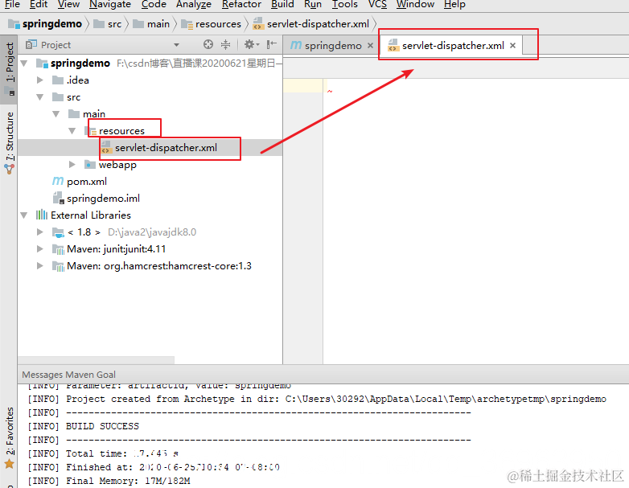Expand Maven hamcrest-core:1.3 node
This screenshot has width=629, height=488.
(x=39, y=266)
